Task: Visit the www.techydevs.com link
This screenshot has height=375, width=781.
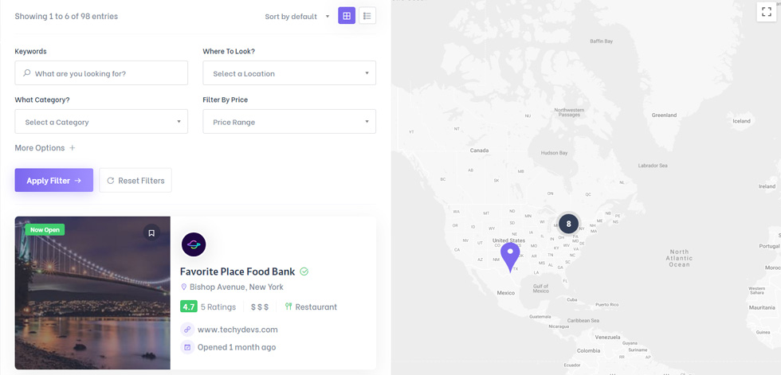Action: 237,330
